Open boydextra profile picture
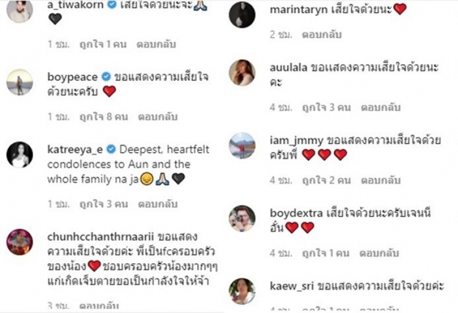 (x=242, y=219)
